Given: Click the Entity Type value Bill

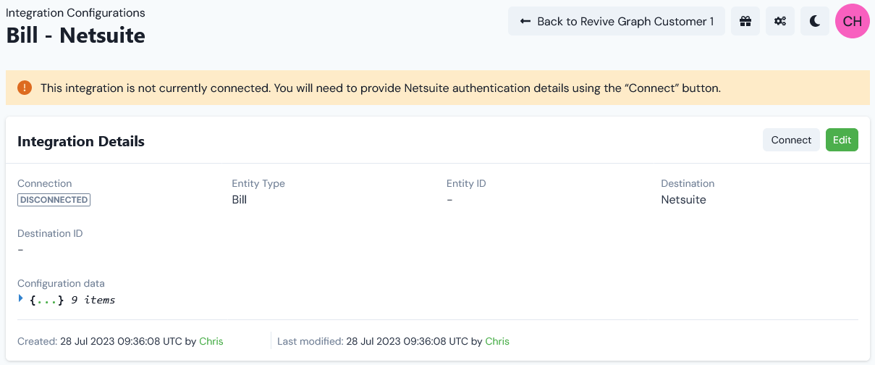Looking at the screenshot, I should (x=240, y=199).
